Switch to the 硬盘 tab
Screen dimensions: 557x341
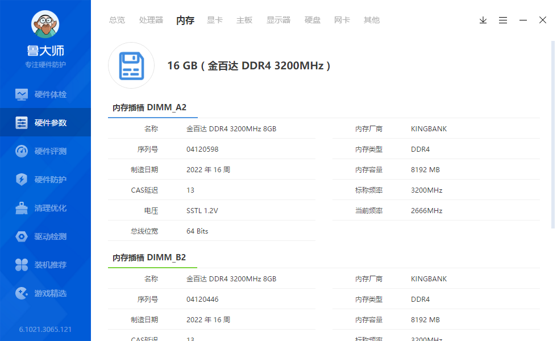312,20
